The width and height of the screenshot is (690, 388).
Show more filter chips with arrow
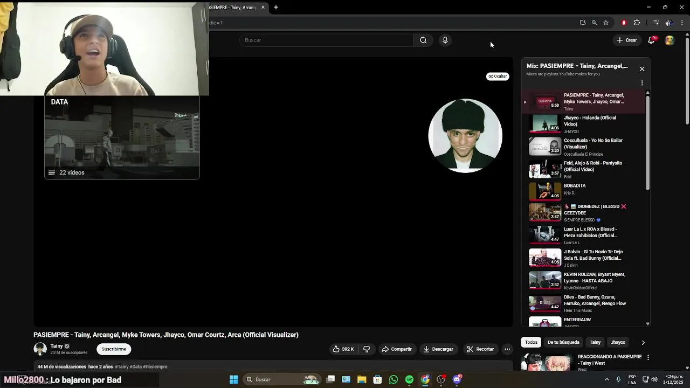click(643, 342)
